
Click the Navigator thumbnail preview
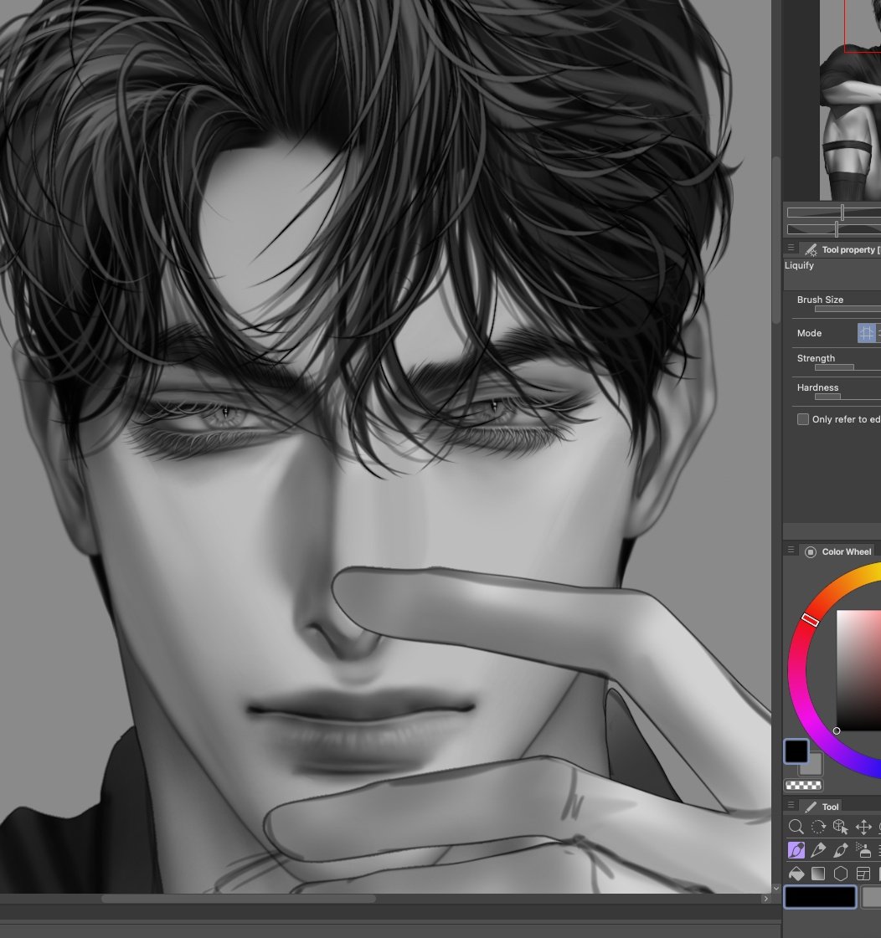851,100
